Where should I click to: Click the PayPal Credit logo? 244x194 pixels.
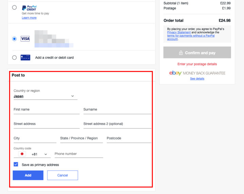coord(29,8)
